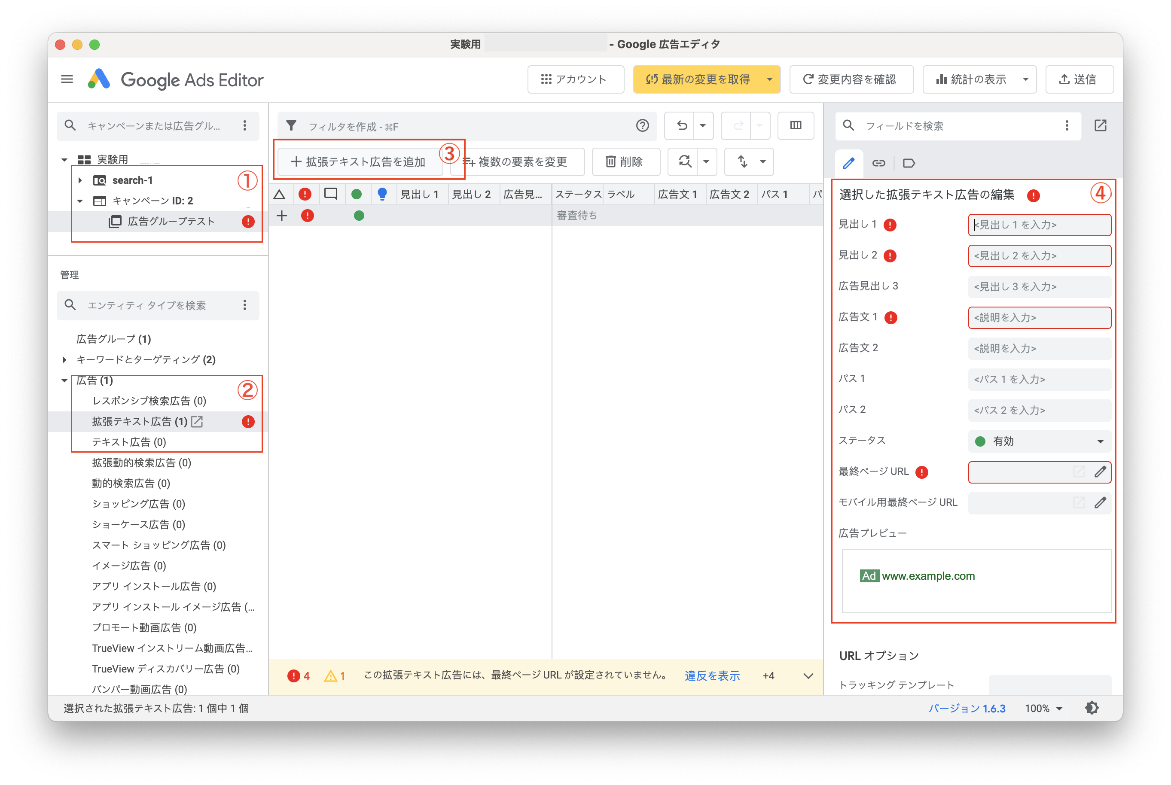Open the 最新の変更を取得 dropdown arrow
Screen dimensions: 1171x785
[x=769, y=79]
